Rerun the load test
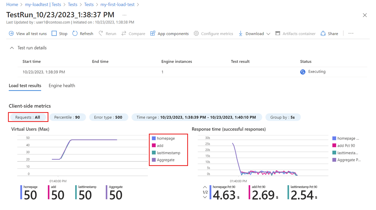Image resolution: width=376 pixels, height=210 pixels. 107,33
